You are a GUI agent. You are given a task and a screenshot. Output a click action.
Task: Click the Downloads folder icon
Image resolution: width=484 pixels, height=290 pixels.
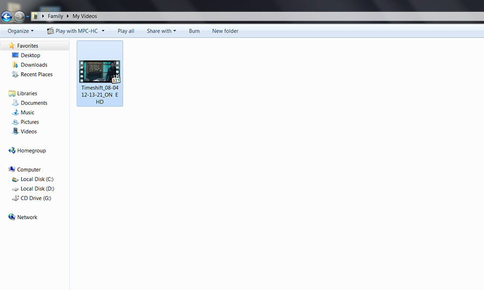pos(15,65)
